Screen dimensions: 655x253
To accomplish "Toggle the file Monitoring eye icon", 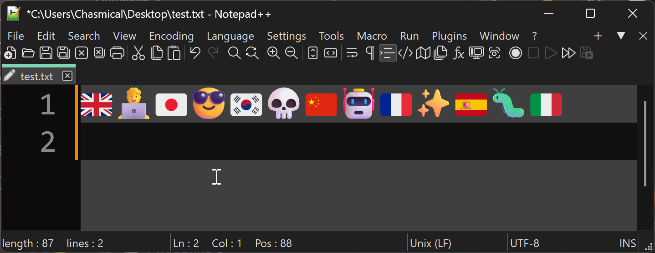I will [x=494, y=53].
